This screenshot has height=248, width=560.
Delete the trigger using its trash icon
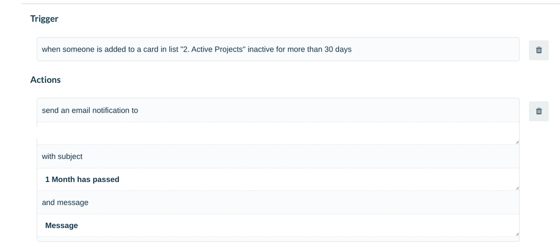click(539, 50)
